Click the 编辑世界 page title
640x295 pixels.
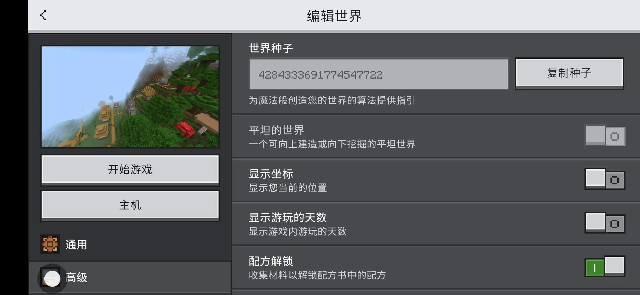point(334,16)
